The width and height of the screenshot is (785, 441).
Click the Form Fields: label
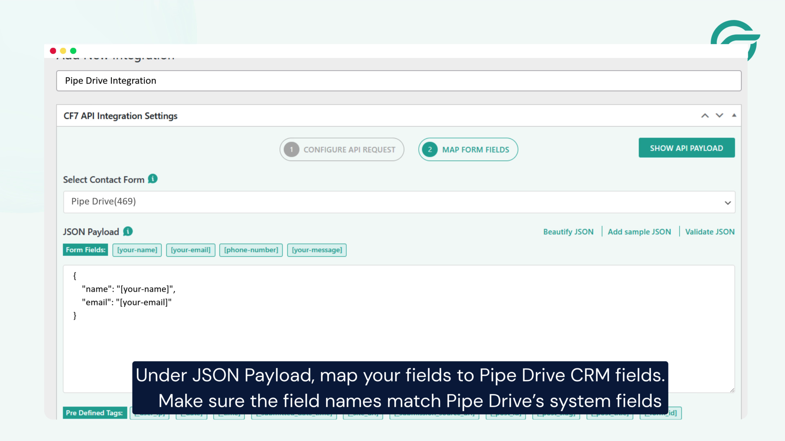tap(86, 250)
